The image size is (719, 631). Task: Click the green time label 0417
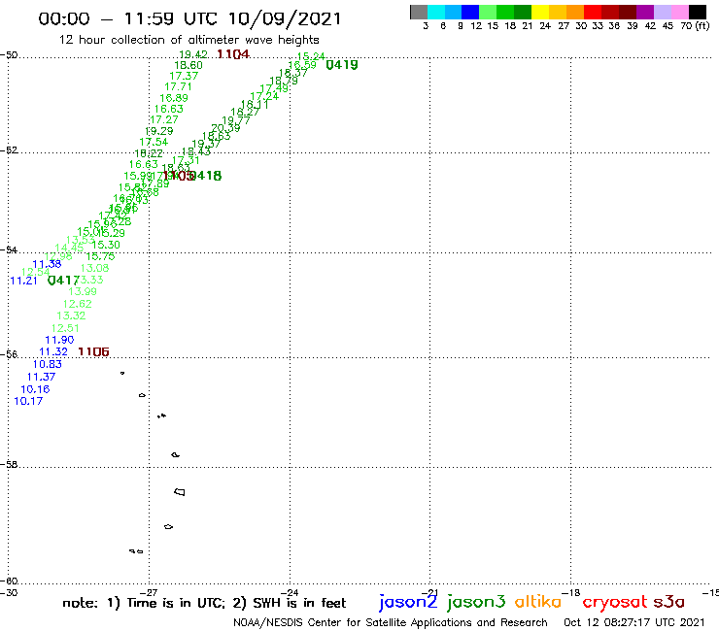point(64,280)
